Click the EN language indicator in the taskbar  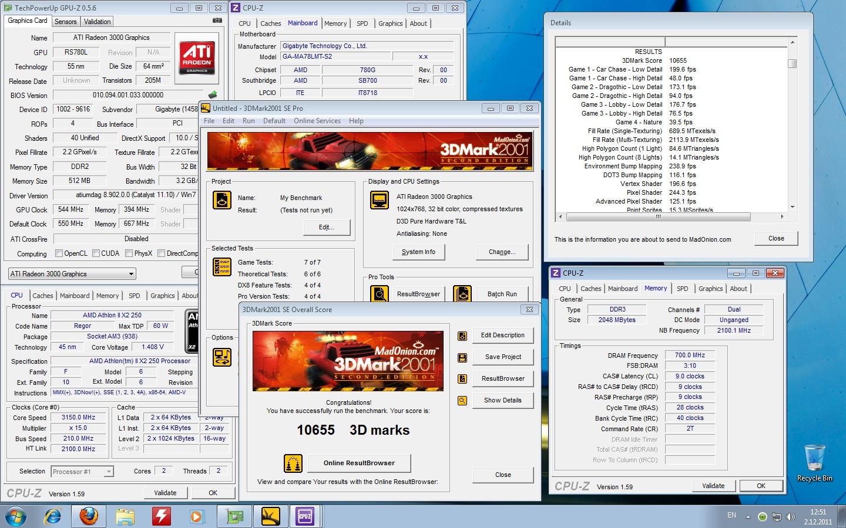click(731, 515)
